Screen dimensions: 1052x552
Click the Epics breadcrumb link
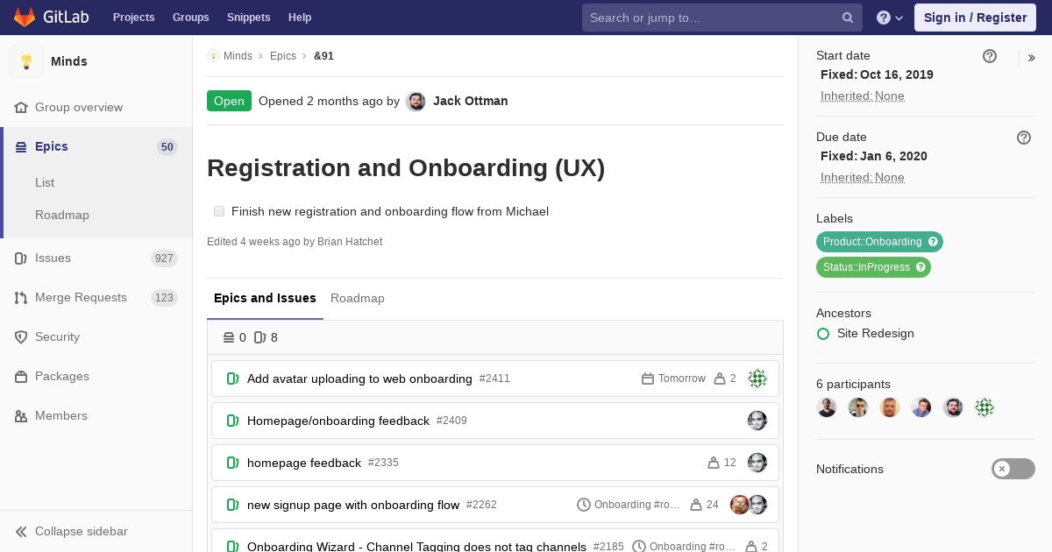pyautogui.click(x=283, y=55)
